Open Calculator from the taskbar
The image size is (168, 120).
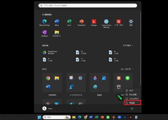pyautogui.click(x=136, y=117)
